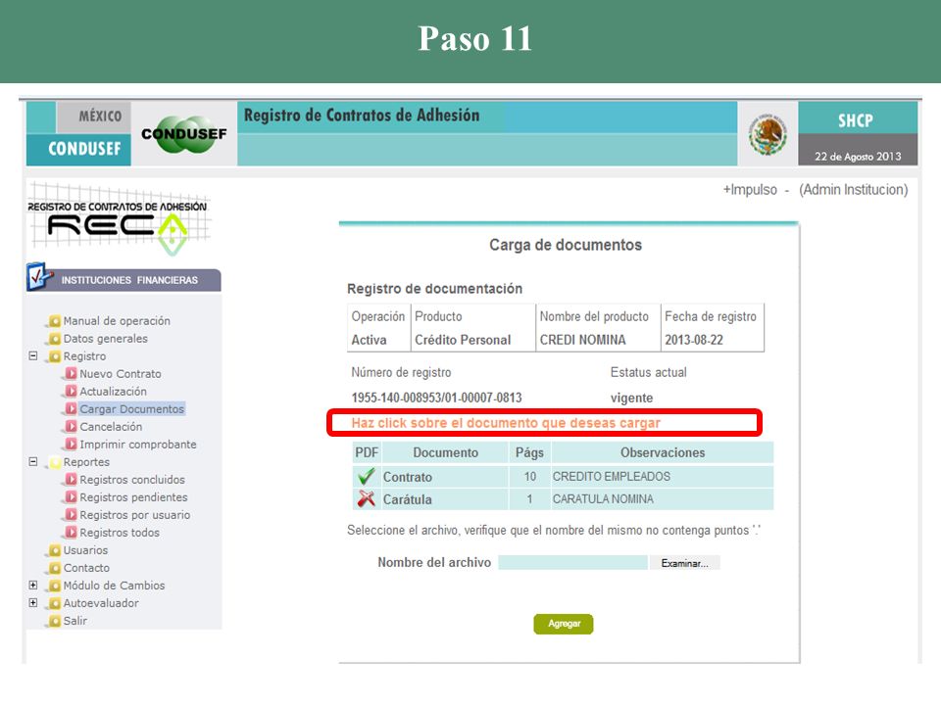Click the red X PDF icon for Carátula
The width and height of the screenshot is (941, 705).
click(366, 498)
